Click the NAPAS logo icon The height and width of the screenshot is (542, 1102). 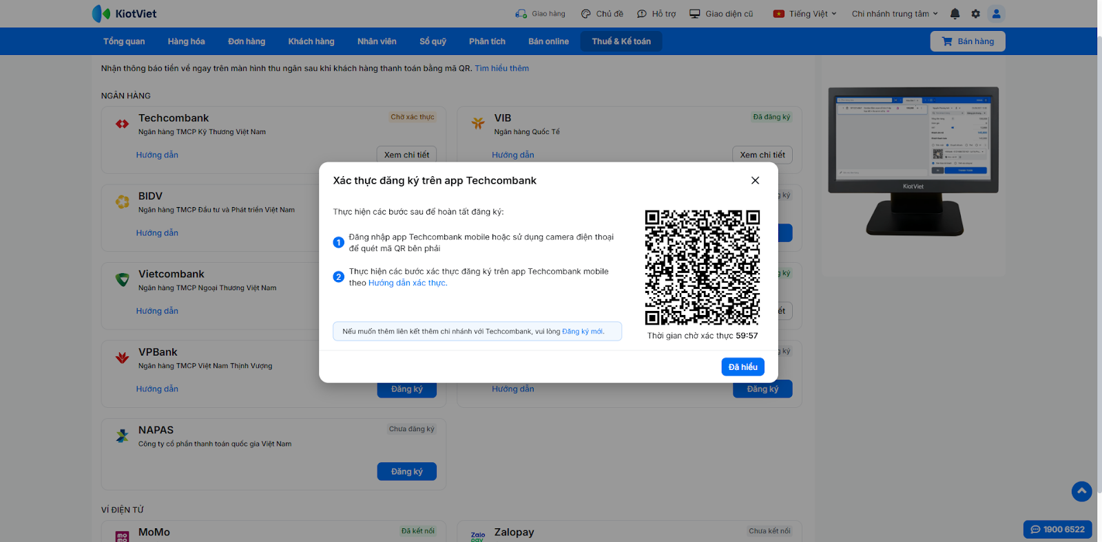(x=123, y=435)
